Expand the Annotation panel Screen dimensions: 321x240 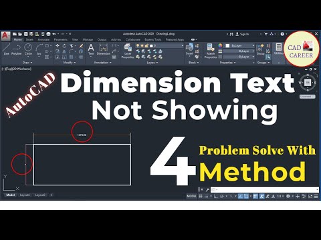point(102,63)
